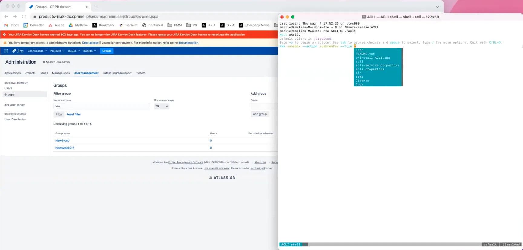Close the Groups - GDPR dataset tab
Viewport: 523px width, 250px height.
(87, 7)
